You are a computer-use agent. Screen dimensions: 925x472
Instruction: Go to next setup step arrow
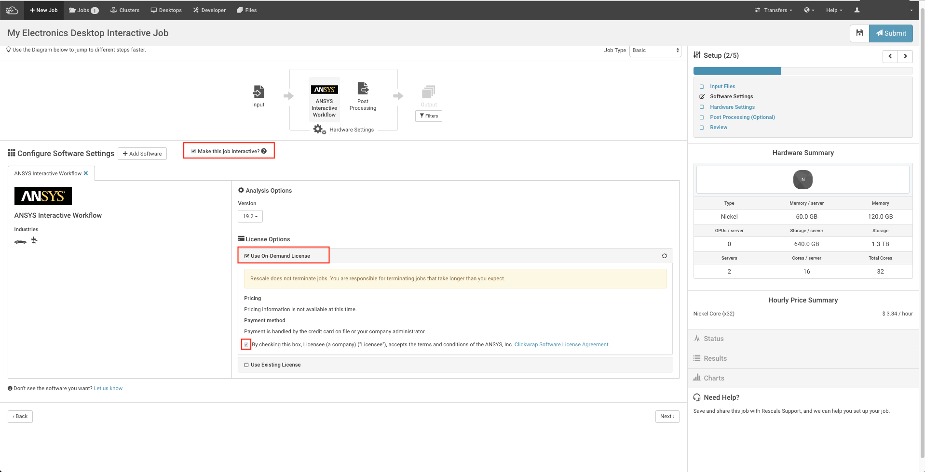(x=905, y=56)
